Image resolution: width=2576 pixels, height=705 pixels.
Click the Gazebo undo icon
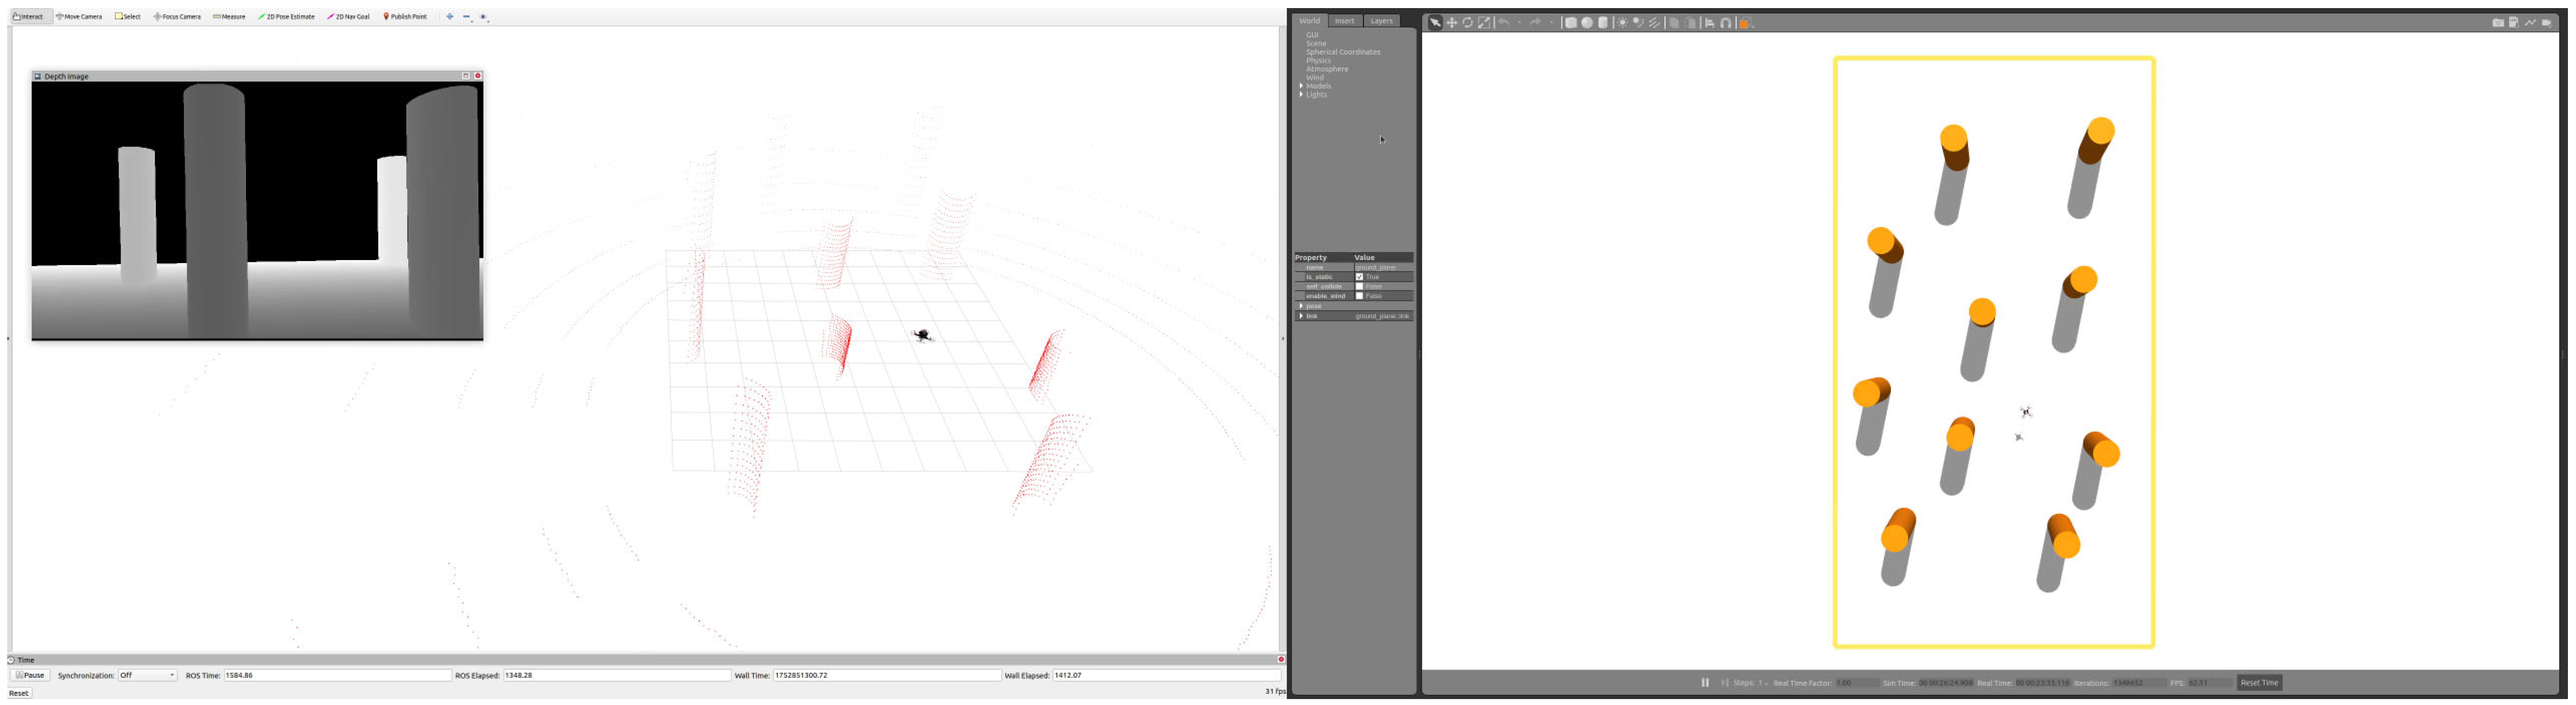pos(1504,23)
